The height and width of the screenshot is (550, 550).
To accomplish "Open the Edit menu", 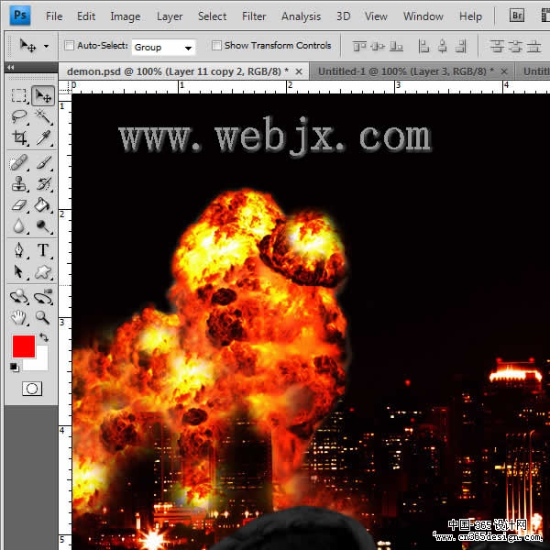I will (x=86, y=16).
